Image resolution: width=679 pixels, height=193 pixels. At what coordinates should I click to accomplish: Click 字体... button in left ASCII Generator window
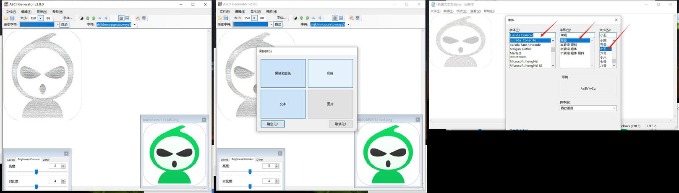[68, 18]
